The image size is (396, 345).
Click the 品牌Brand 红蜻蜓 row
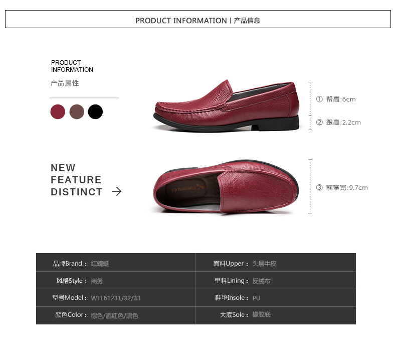click(x=116, y=263)
